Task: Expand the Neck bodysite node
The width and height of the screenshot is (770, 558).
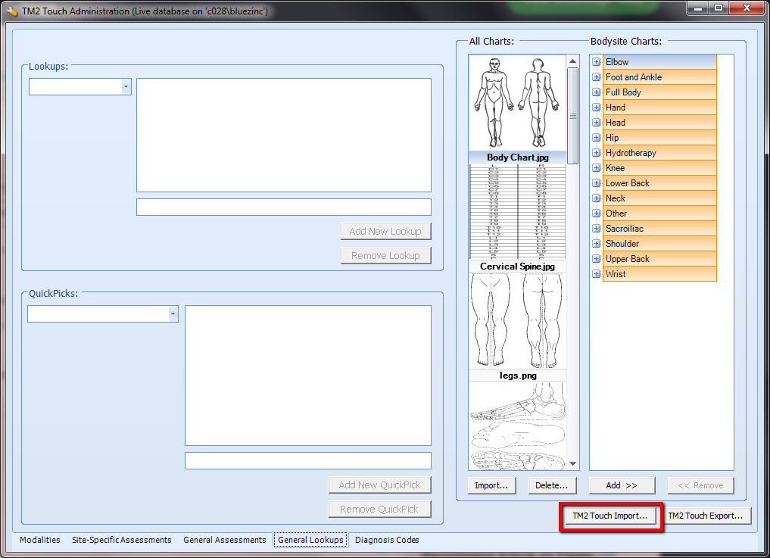Action: click(596, 198)
